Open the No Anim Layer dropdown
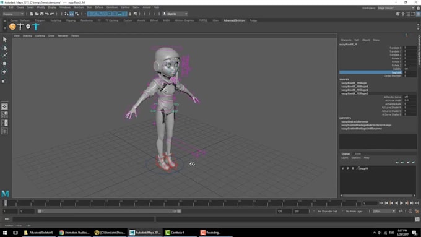 (x=354, y=212)
